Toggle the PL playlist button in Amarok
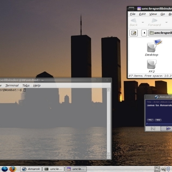The image size is (172, 172). pyautogui.click(x=150, y=120)
